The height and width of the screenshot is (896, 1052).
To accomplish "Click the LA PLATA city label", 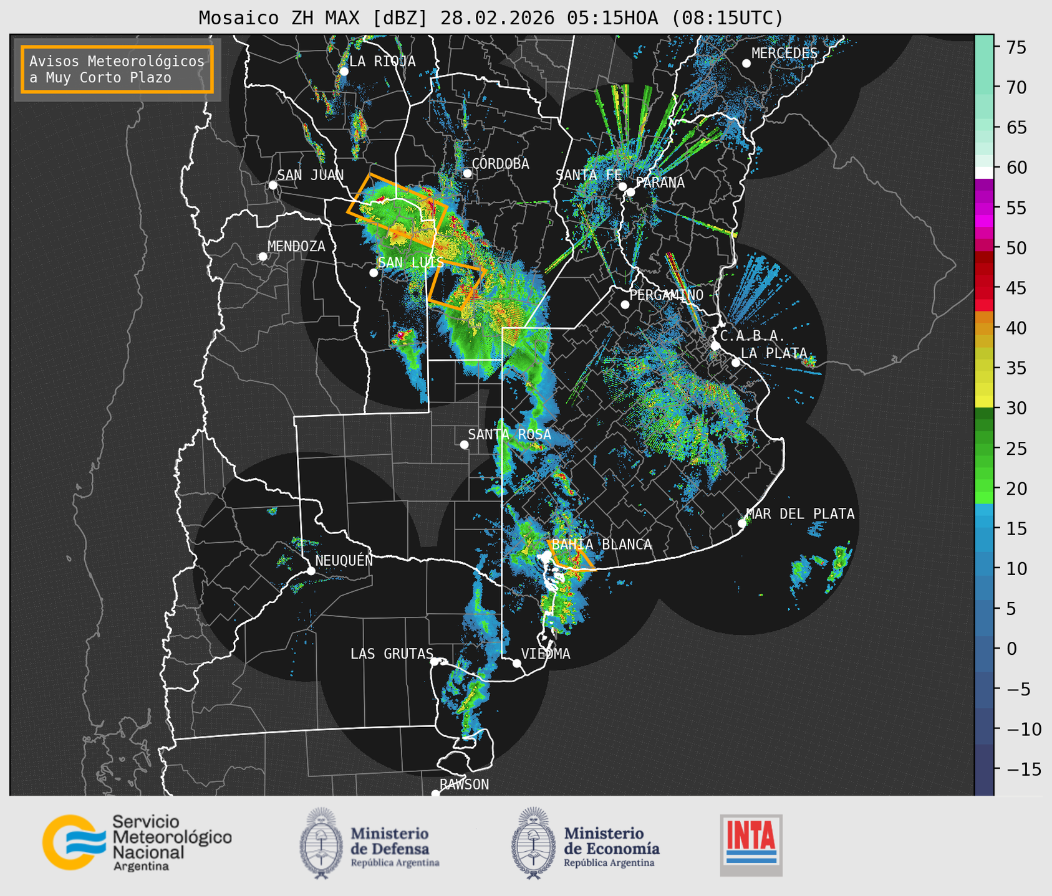I will (774, 353).
